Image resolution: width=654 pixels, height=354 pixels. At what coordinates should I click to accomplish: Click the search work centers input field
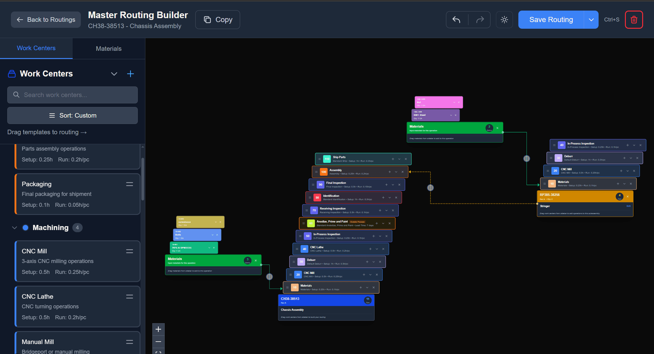[72, 95]
